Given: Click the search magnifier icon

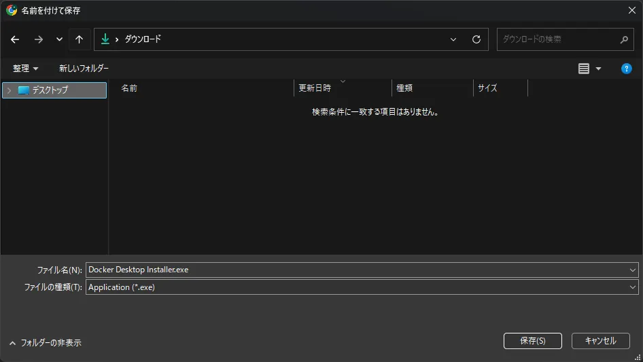Looking at the screenshot, I should coord(624,39).
